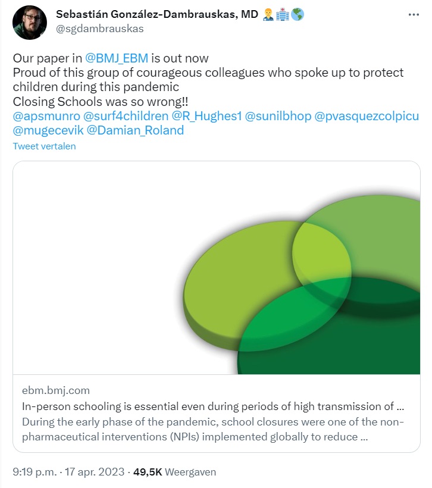Click Sebastián's profile avatar photo
The width and height of the screenshot is (432, 488).
30,23
